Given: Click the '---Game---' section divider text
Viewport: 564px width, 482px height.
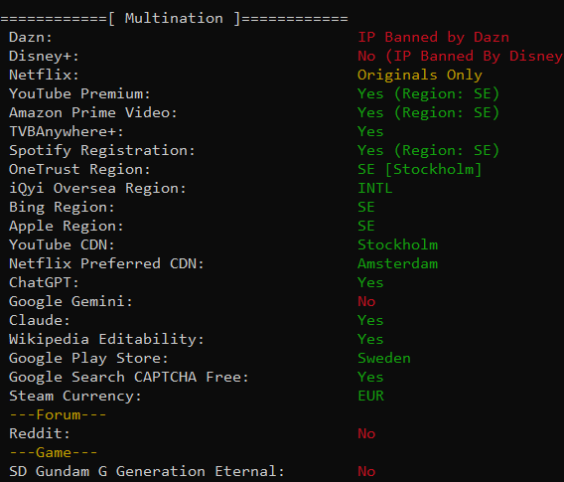Looking at the screenshot, I should pyautogui.click(x=54, y=452).
